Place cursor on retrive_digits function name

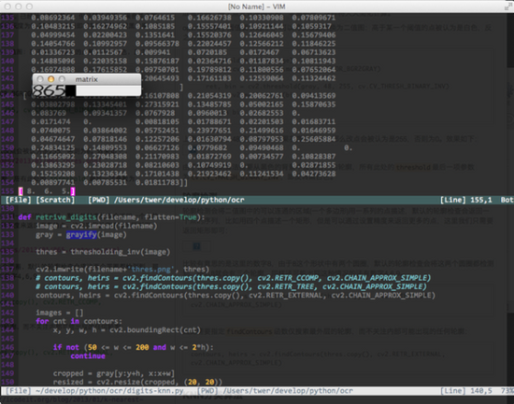66,217
